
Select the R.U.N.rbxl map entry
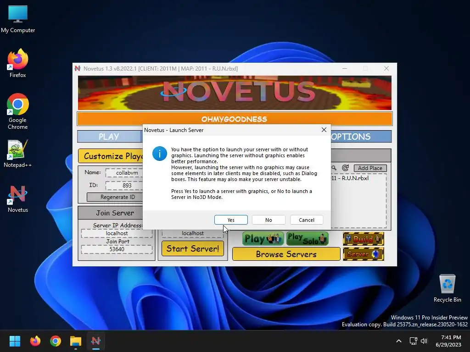[350, 178]
